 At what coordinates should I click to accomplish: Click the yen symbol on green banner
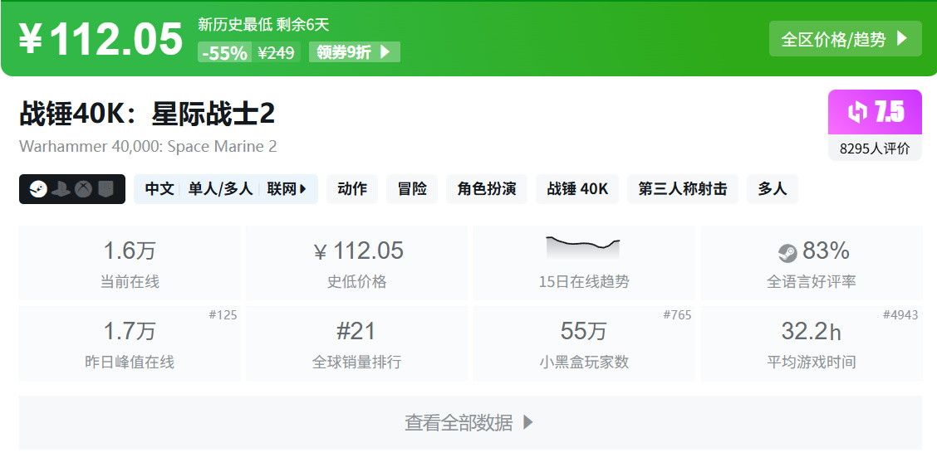coord(31,40)
